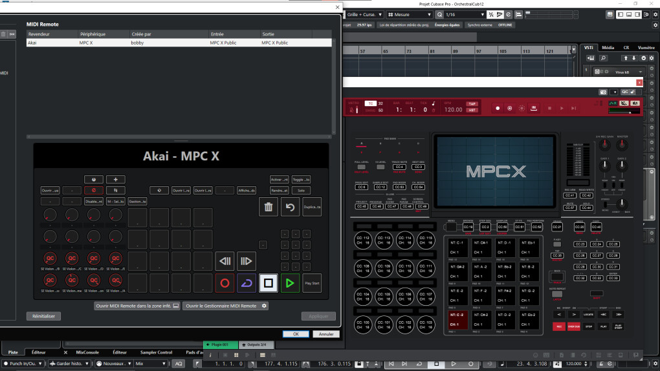Click the Réinitialiser button
The width and height of the screenshot is (660, 371).
click(x=43, y=316)
